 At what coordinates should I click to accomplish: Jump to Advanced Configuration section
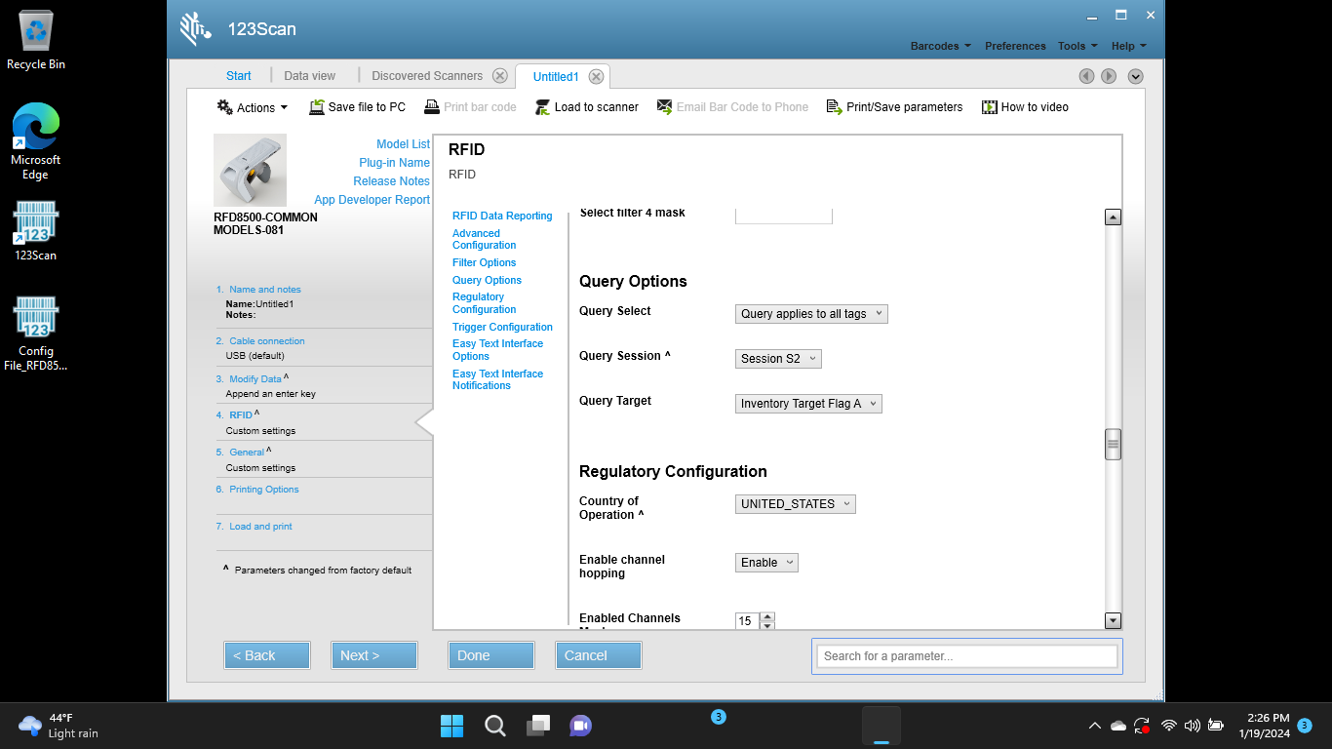(x=484, y=240)
